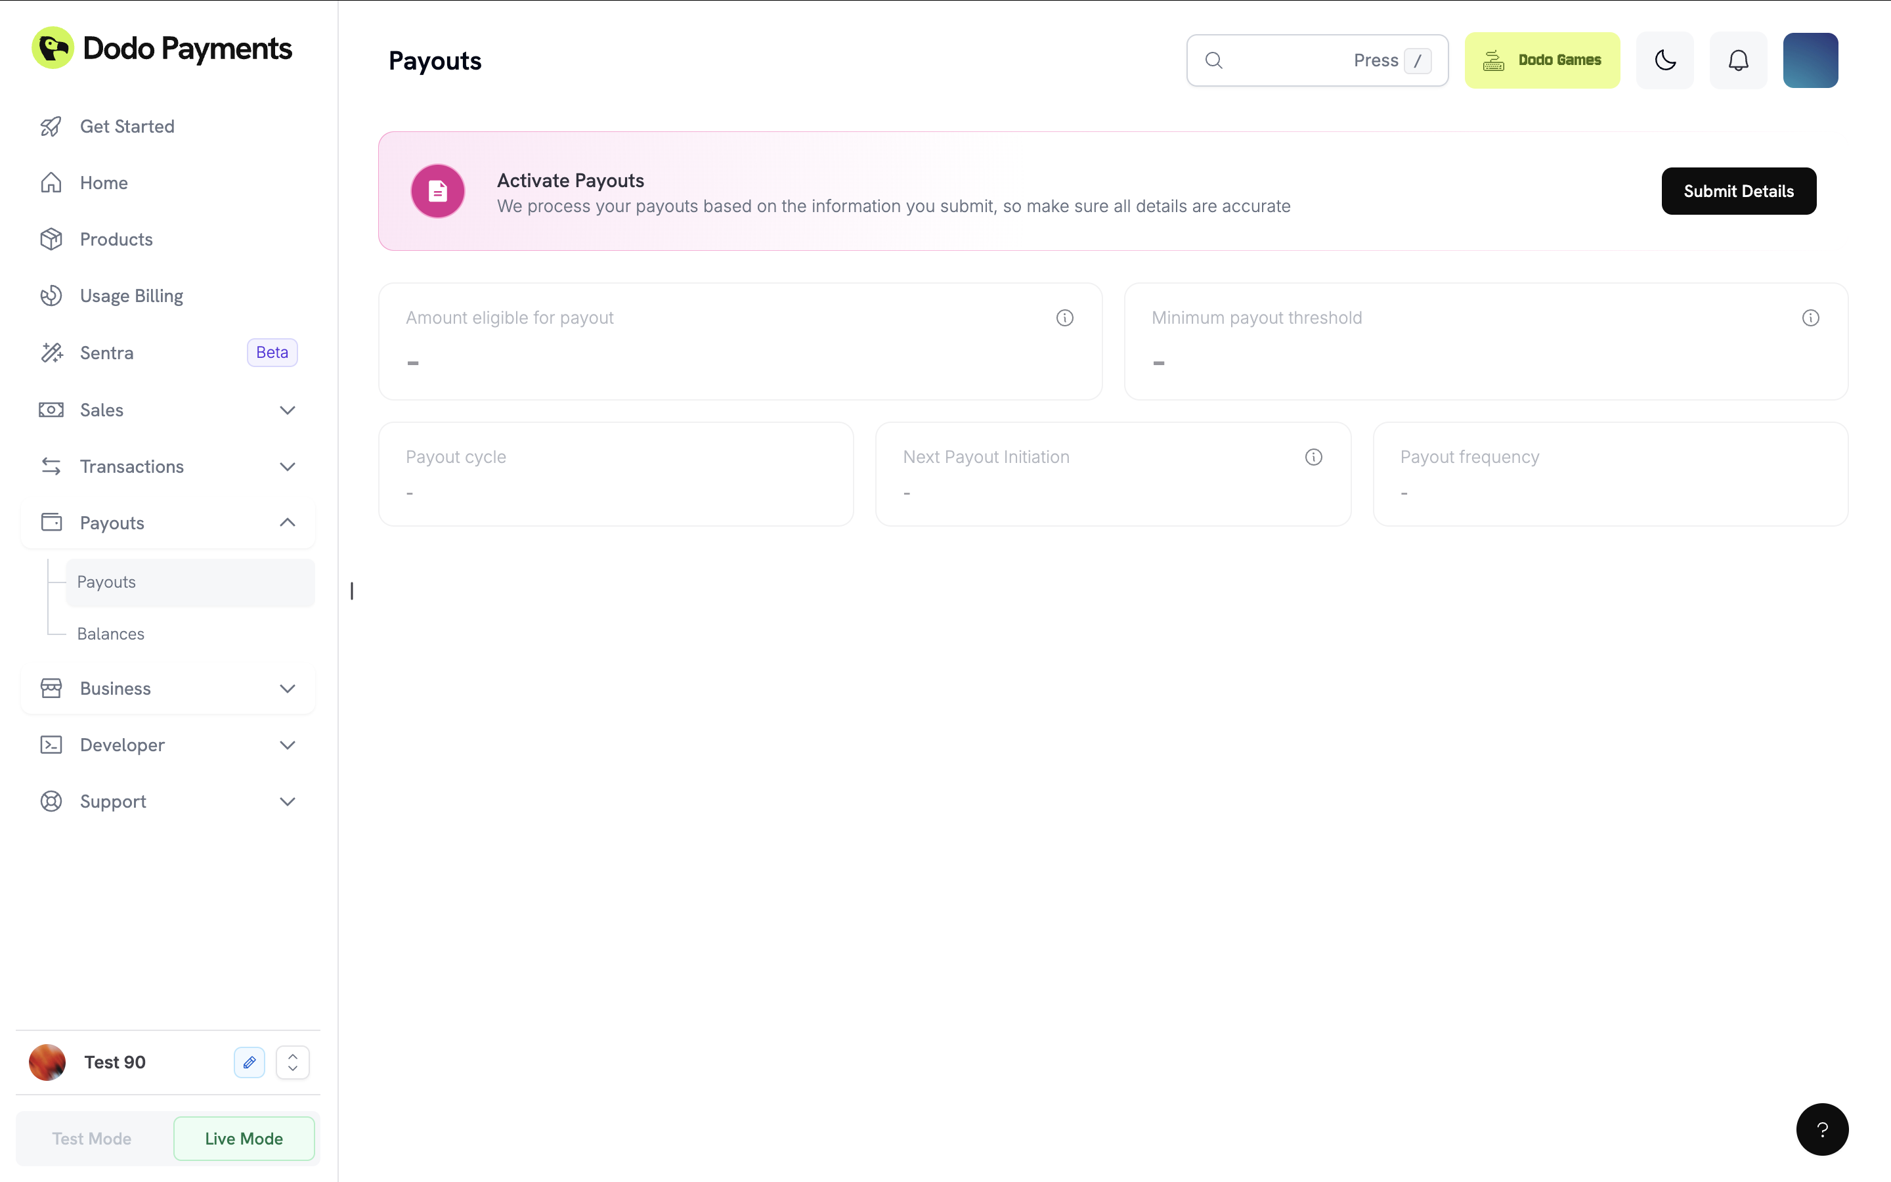Open the Sentra Beta feature
The height and width of the screenshot is (1182, 1891).
click(108, 352)
